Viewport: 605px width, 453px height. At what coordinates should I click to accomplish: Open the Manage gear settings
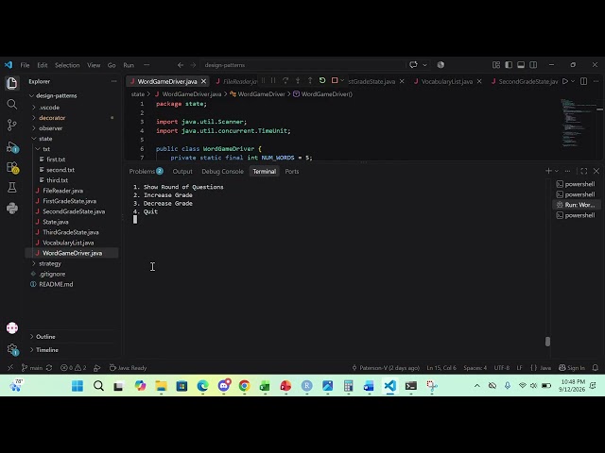pos(12,349)
